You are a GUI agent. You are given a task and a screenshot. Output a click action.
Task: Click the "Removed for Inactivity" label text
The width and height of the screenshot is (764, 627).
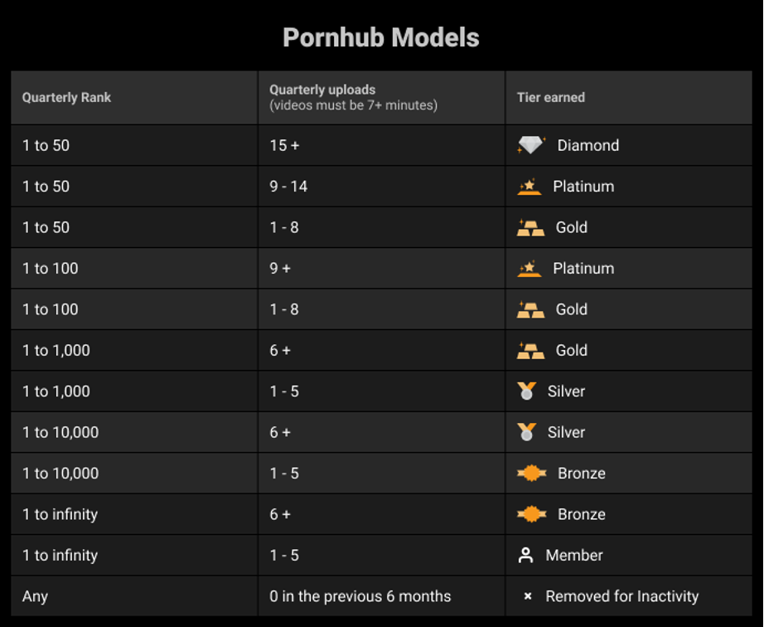point(621,596)
